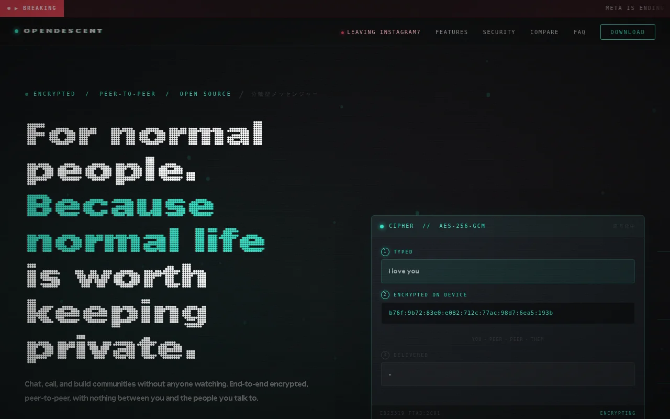Screen dimensions: 670x419
Task: Open the Leaving Instagram? nav link
Action: (384, 32)
